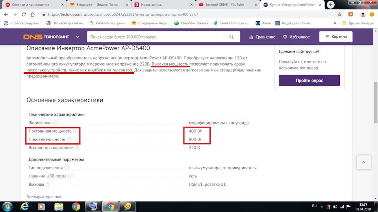Expand the hidden bookmarks chevron
378x212 pixels.
(x=335, y=23)
